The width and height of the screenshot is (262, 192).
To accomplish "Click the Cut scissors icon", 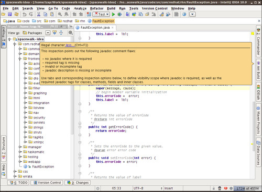I will pos(39,14).
